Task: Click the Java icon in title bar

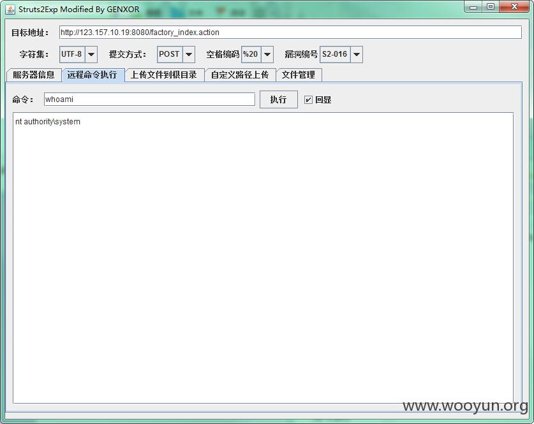Action: click(10, 10)
